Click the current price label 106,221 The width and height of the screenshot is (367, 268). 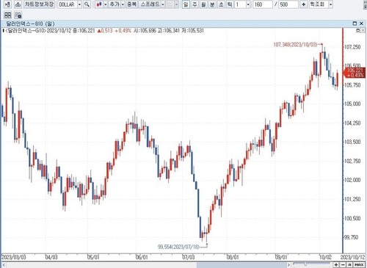coord(355,73)
